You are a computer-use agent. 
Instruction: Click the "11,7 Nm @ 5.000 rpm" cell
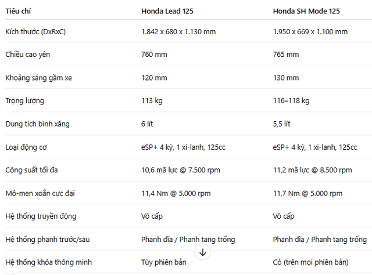307,193
